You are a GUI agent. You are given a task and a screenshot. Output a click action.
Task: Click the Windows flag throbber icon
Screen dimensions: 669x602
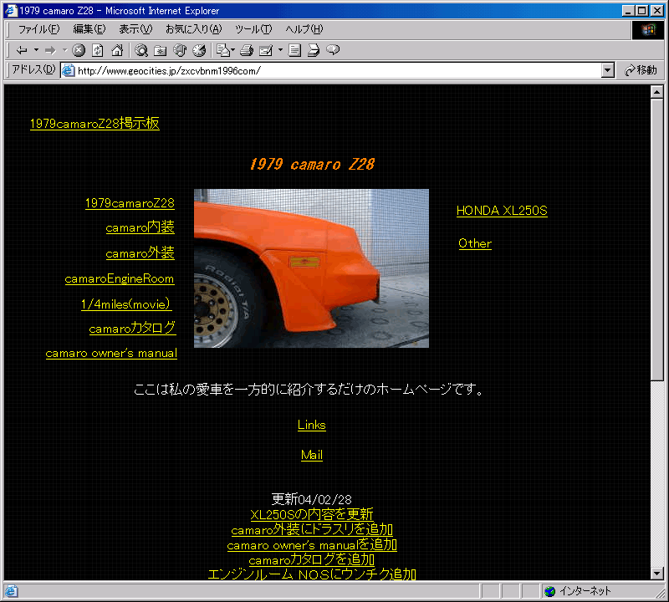click(x=647, y=29)
